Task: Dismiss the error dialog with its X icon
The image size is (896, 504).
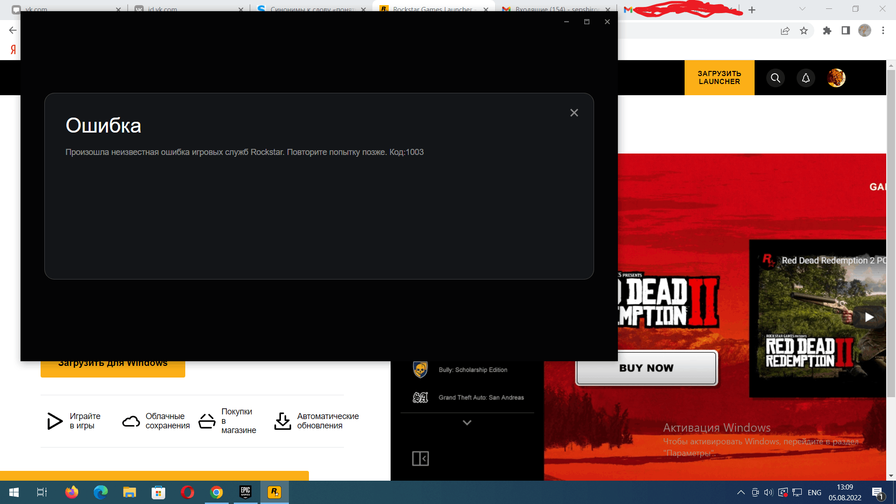Action: tap(574, 113)
